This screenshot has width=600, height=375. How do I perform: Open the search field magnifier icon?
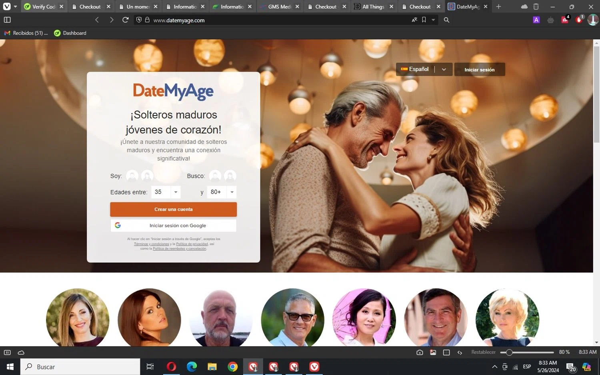pos(446,20)
